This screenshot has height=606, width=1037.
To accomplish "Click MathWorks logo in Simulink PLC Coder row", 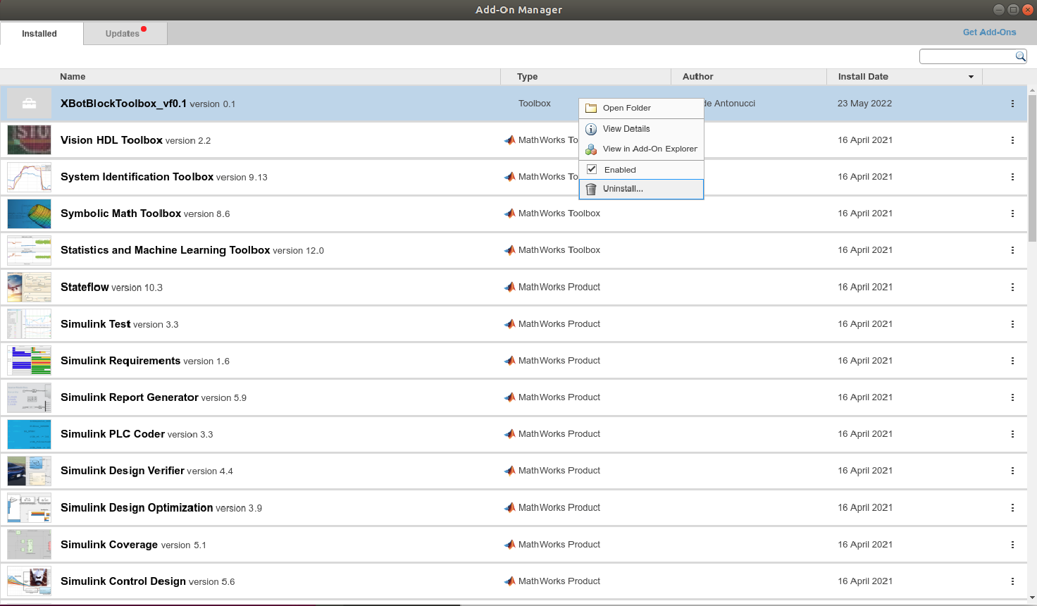I will point(510,434).
